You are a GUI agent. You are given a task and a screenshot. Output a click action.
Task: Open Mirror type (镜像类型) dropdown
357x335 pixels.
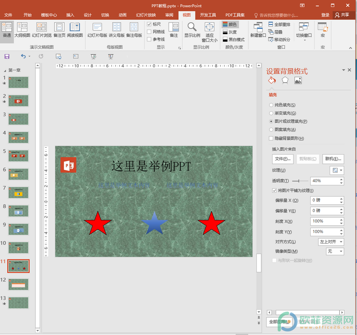[335, 251]
